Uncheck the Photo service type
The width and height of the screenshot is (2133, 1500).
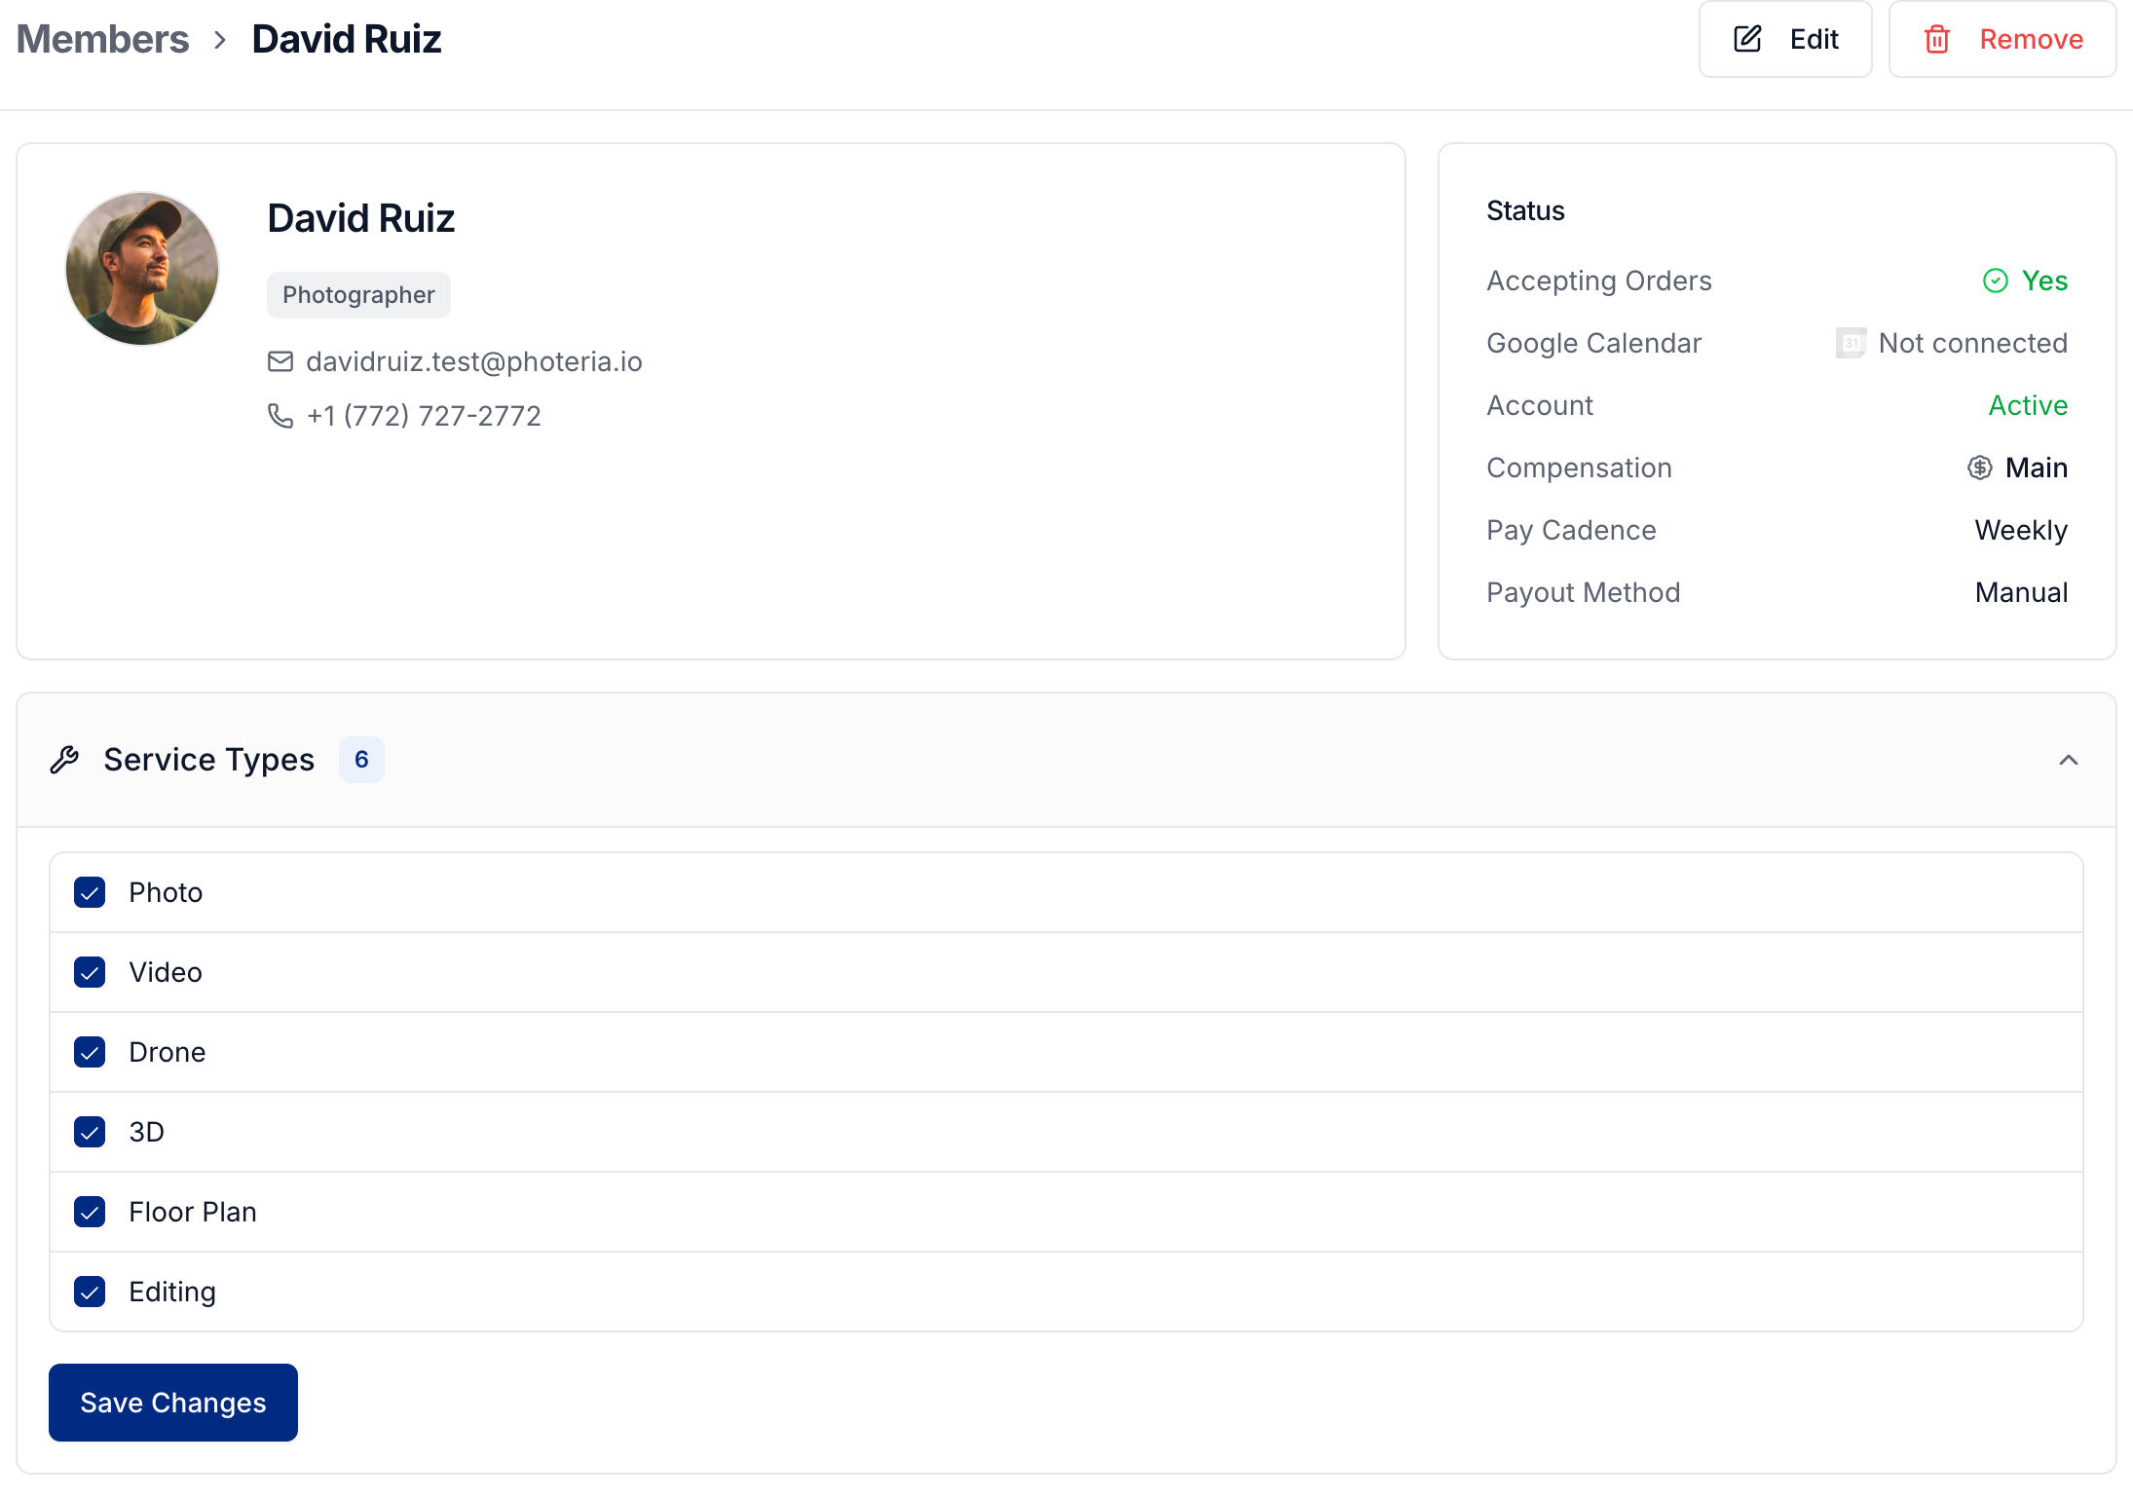[x=90, y=892]
